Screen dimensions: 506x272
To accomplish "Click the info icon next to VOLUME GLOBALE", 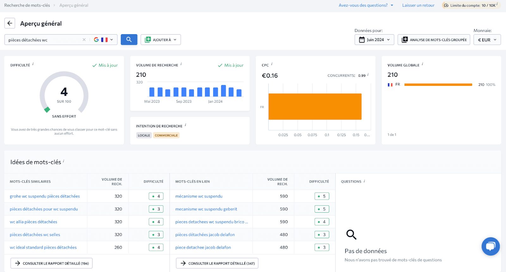I will (x=423, y=64).
